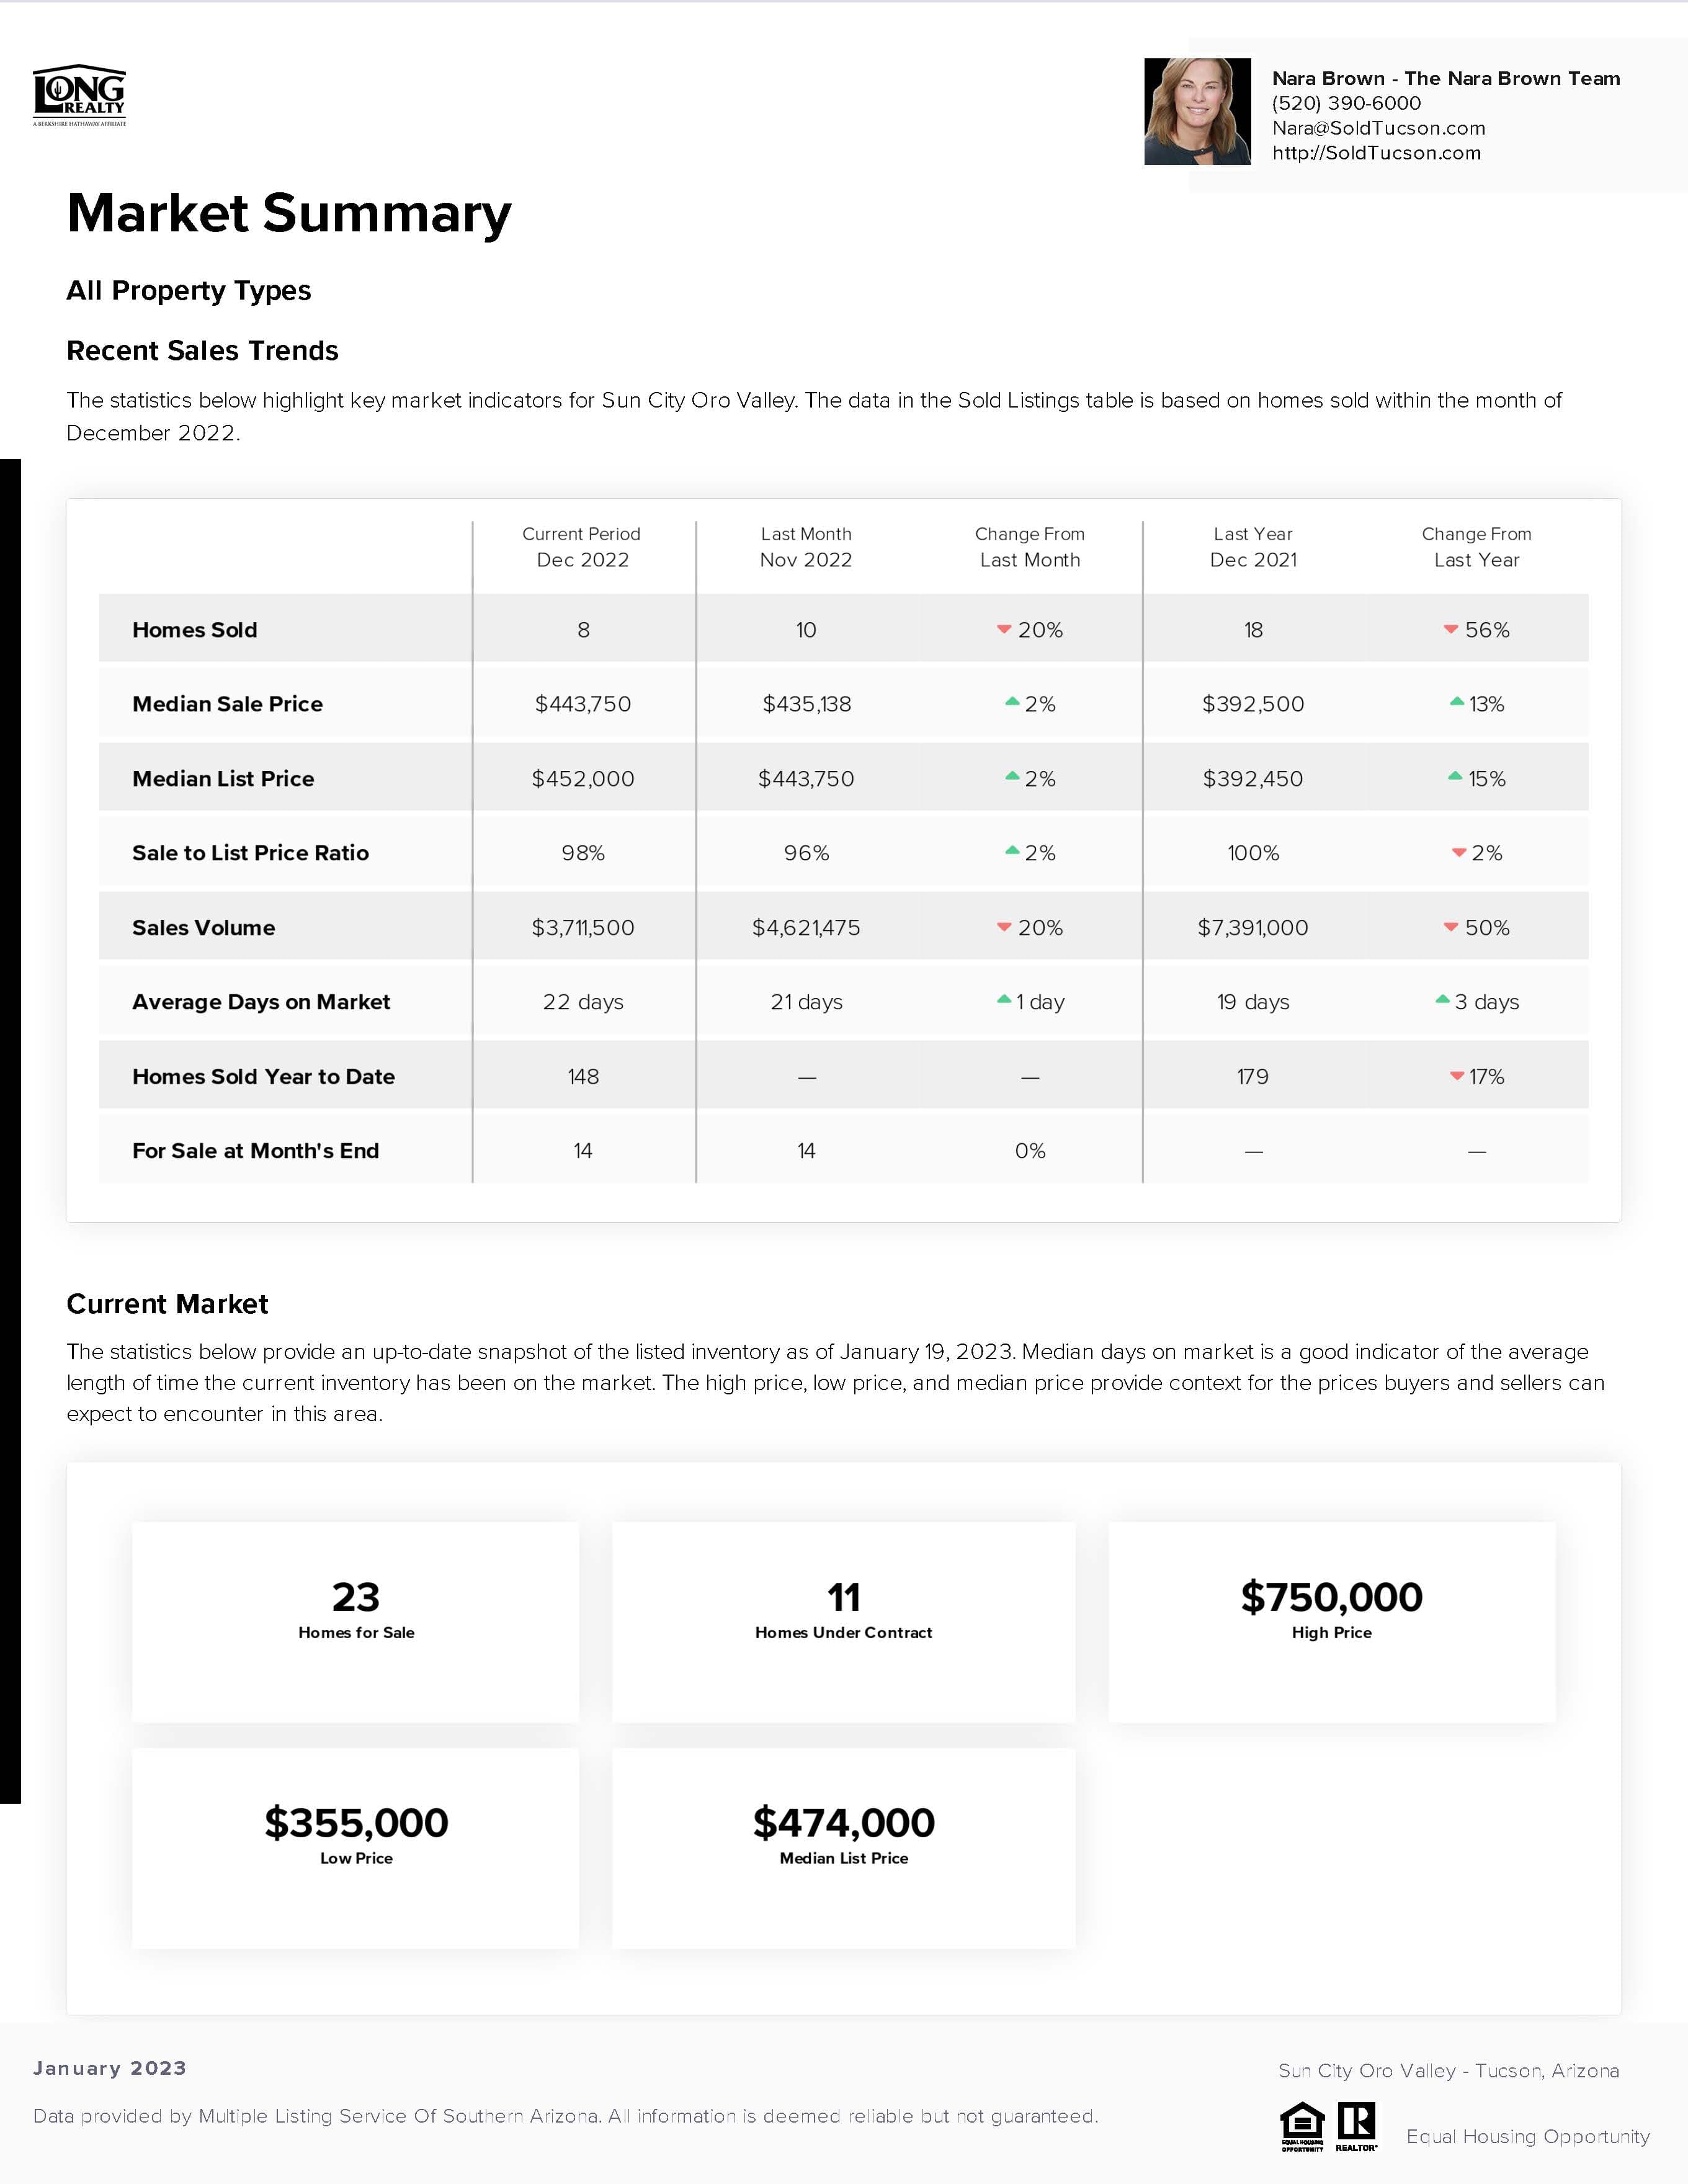Click the Equal Housing Opportunity icon

1302,2126
